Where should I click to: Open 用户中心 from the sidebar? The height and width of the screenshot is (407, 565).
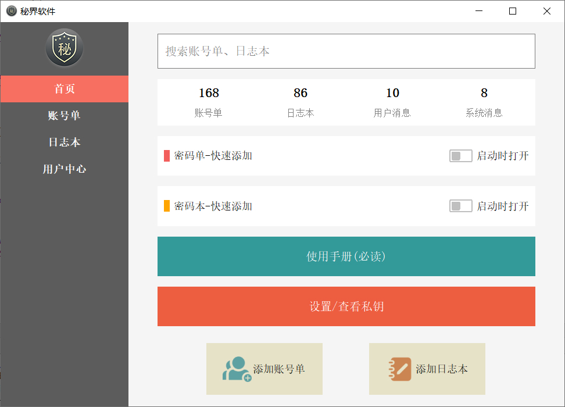pos(65,169)
